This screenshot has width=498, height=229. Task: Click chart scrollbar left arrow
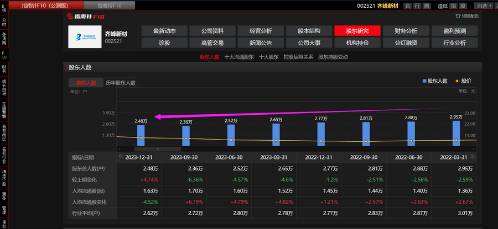(x=120, y=149)
